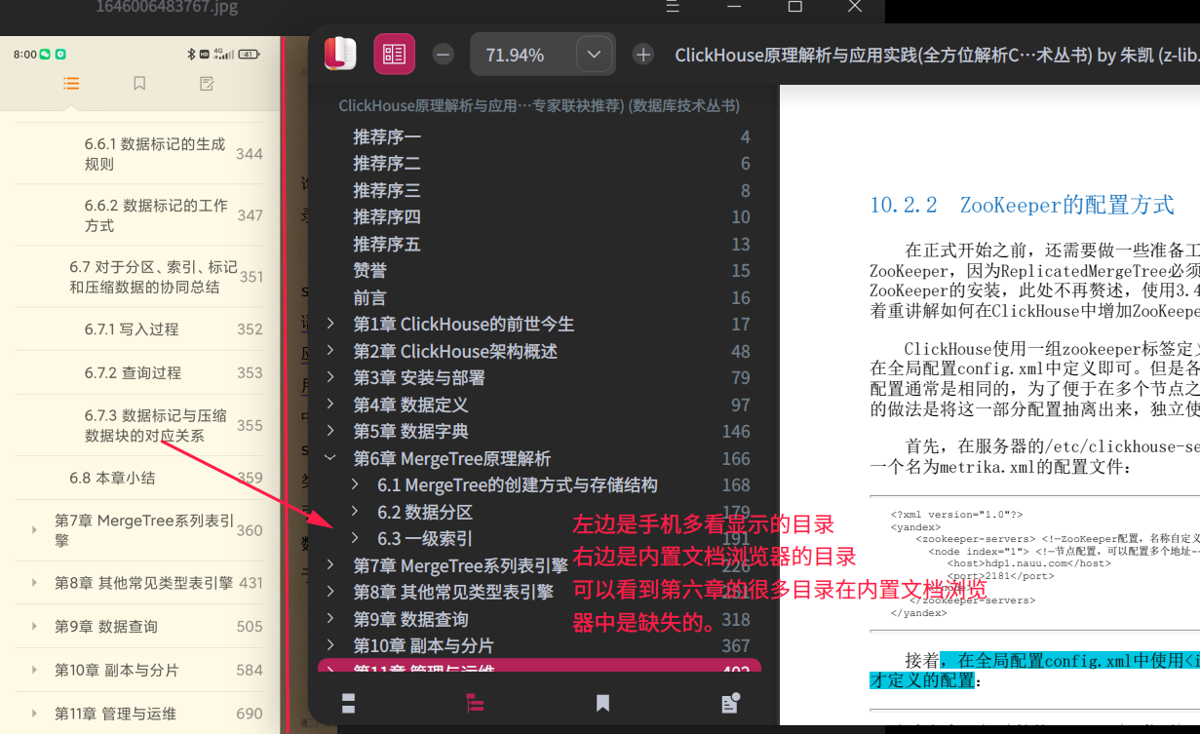Image resolution: width=1200 pixels, height=734 pixels.
Task: Tap the phone notes tab icon
Action: pos(207,84)
